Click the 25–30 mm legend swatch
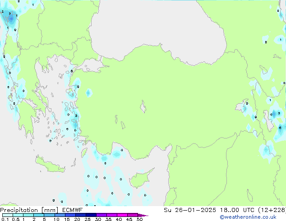286x221 pixels. [x=91, y=215]
